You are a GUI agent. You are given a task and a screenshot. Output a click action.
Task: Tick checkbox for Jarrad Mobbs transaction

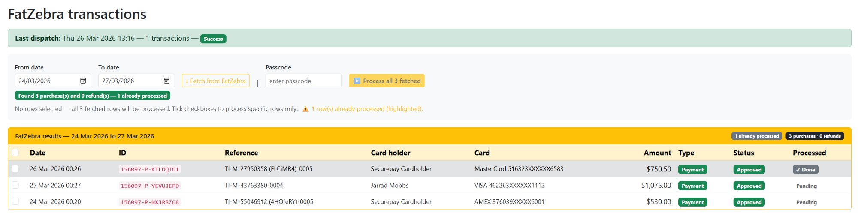(15, 185)
